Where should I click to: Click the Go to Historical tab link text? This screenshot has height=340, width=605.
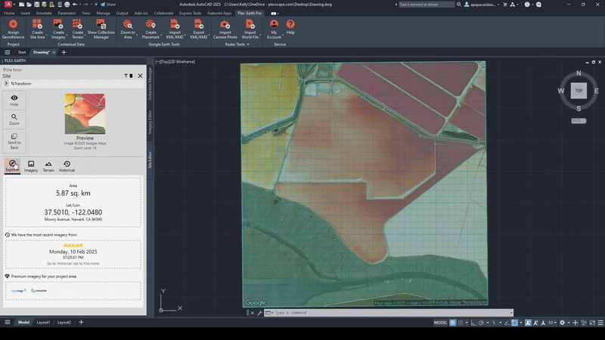(73, 264)
